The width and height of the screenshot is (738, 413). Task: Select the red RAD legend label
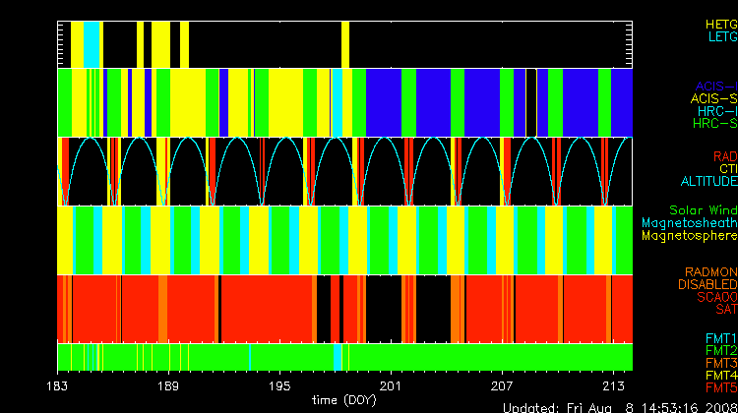(724, 156)
